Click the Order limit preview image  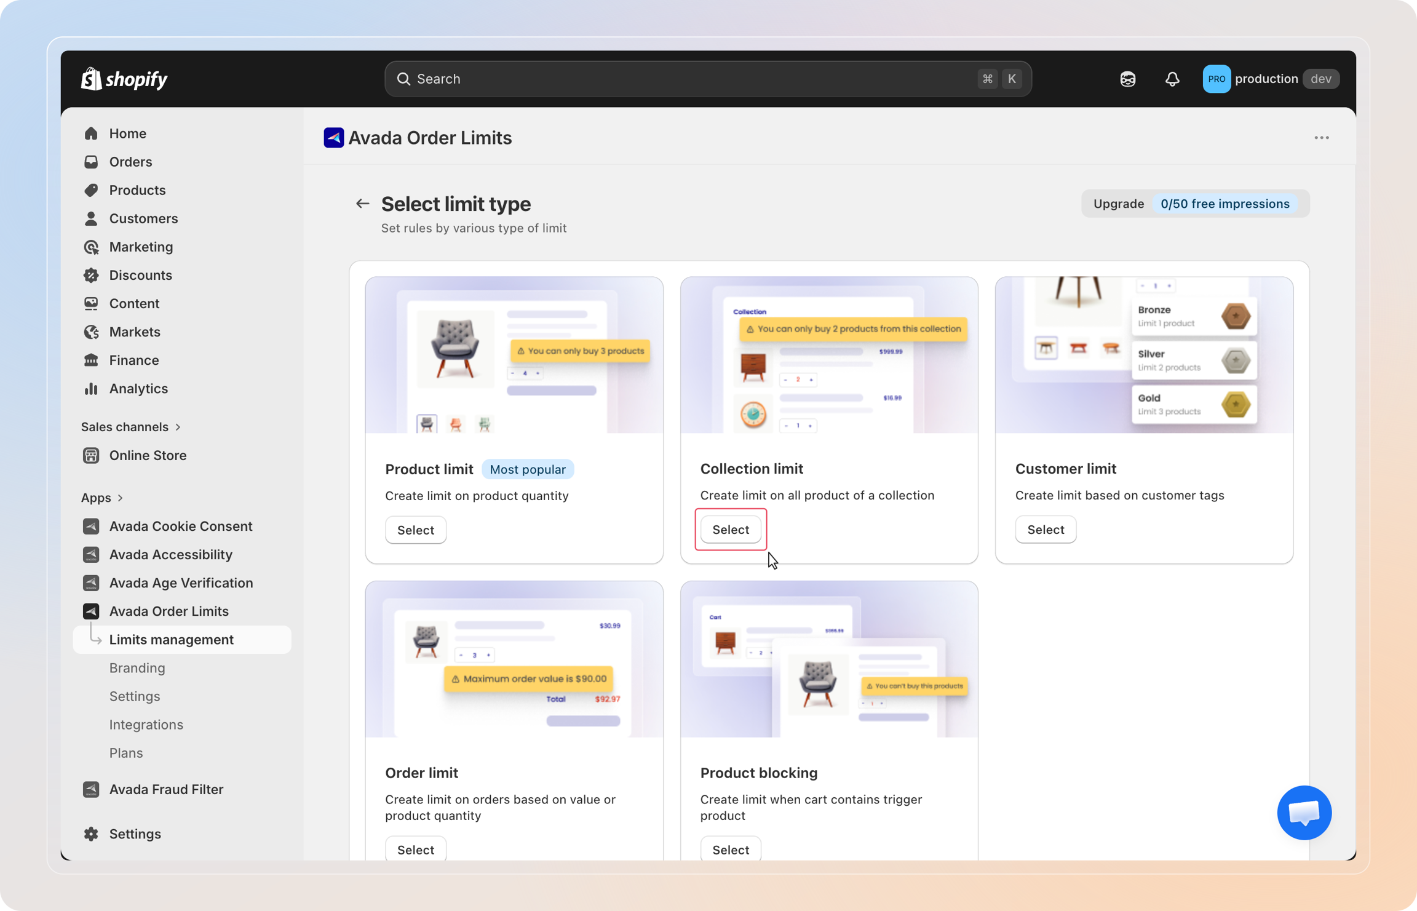(x=514, y=659)
